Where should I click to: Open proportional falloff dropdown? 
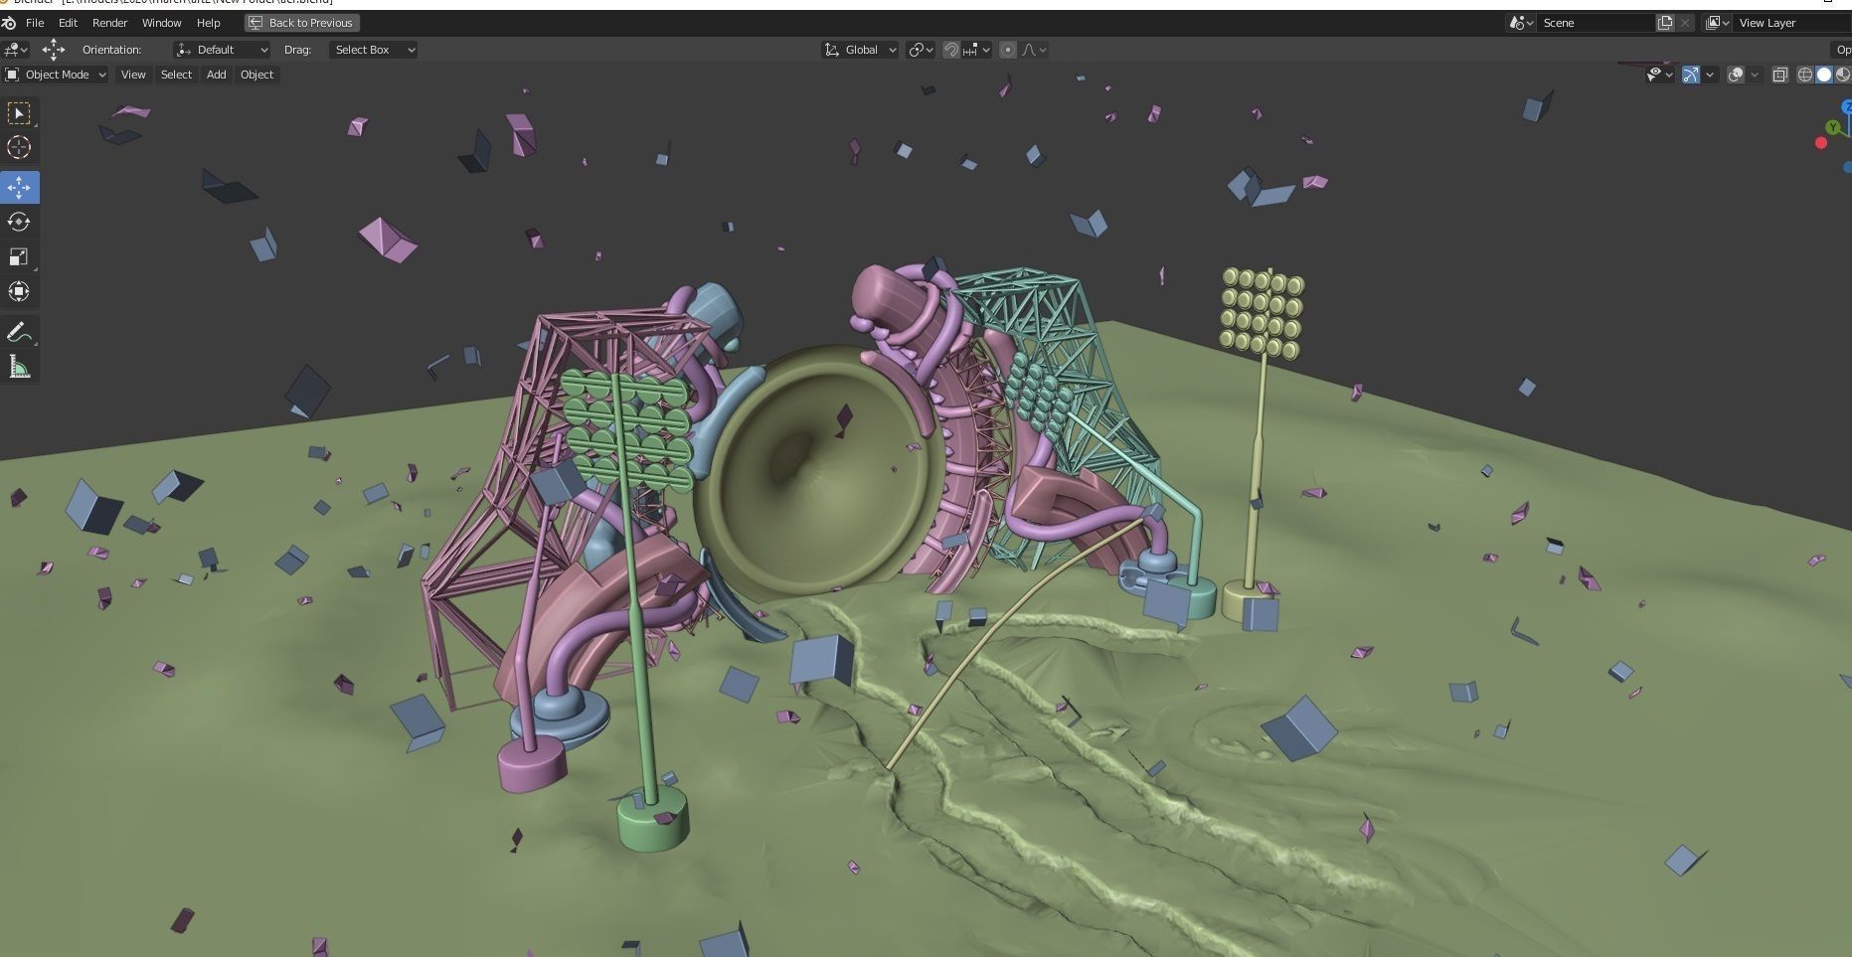click(1034, 50)
